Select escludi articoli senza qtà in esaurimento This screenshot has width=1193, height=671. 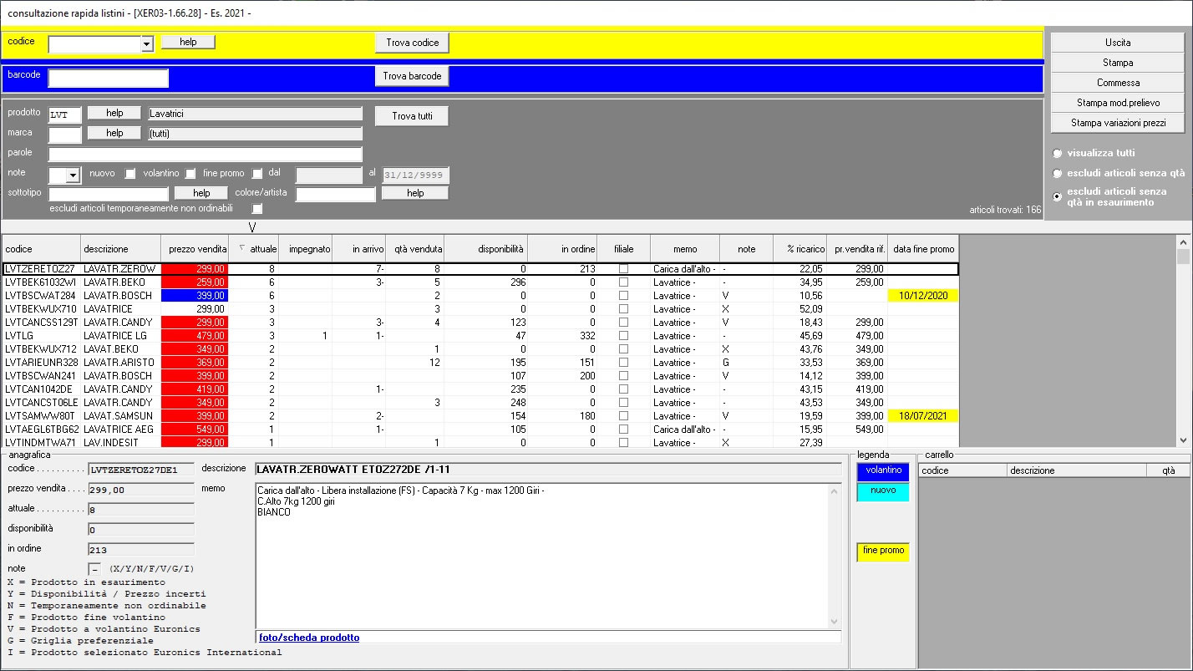click(x=1058, y=197)
